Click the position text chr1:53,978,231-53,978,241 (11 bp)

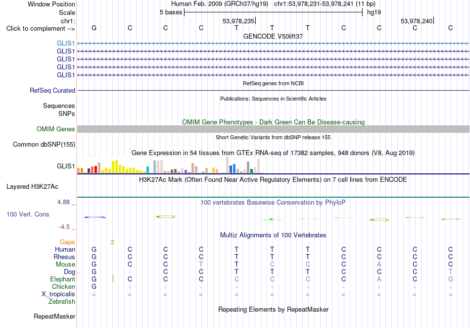coord(325,4)
